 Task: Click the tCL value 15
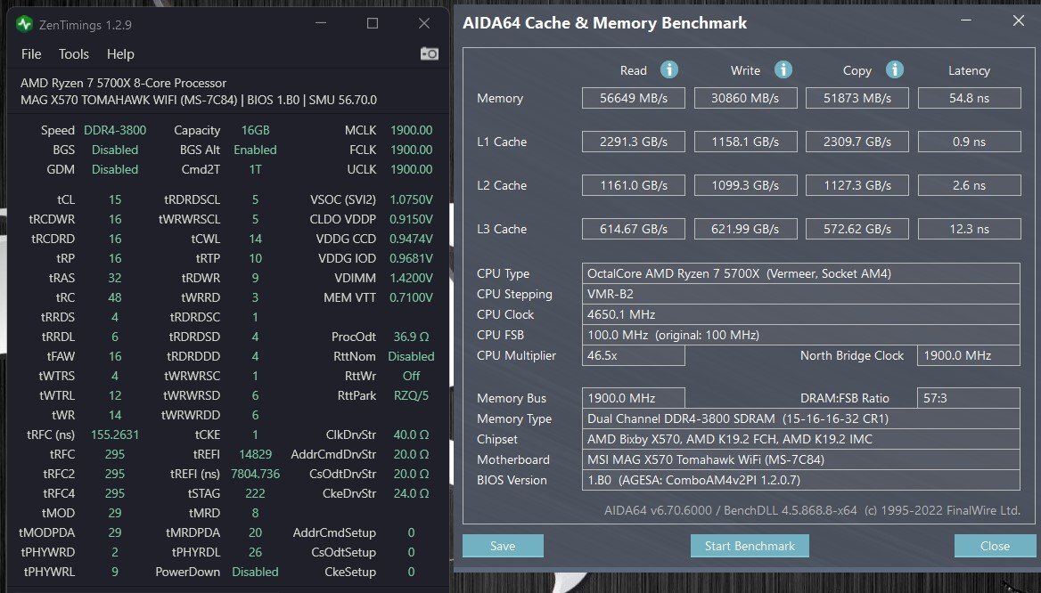pyautogui.click(x=115, y=199)
